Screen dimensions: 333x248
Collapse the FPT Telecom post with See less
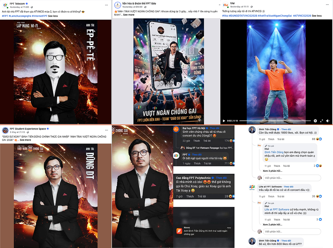pos(53,16)
